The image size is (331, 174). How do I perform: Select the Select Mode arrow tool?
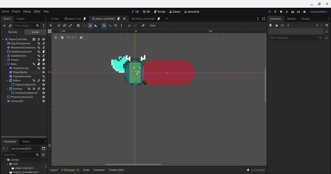[51, 25]
